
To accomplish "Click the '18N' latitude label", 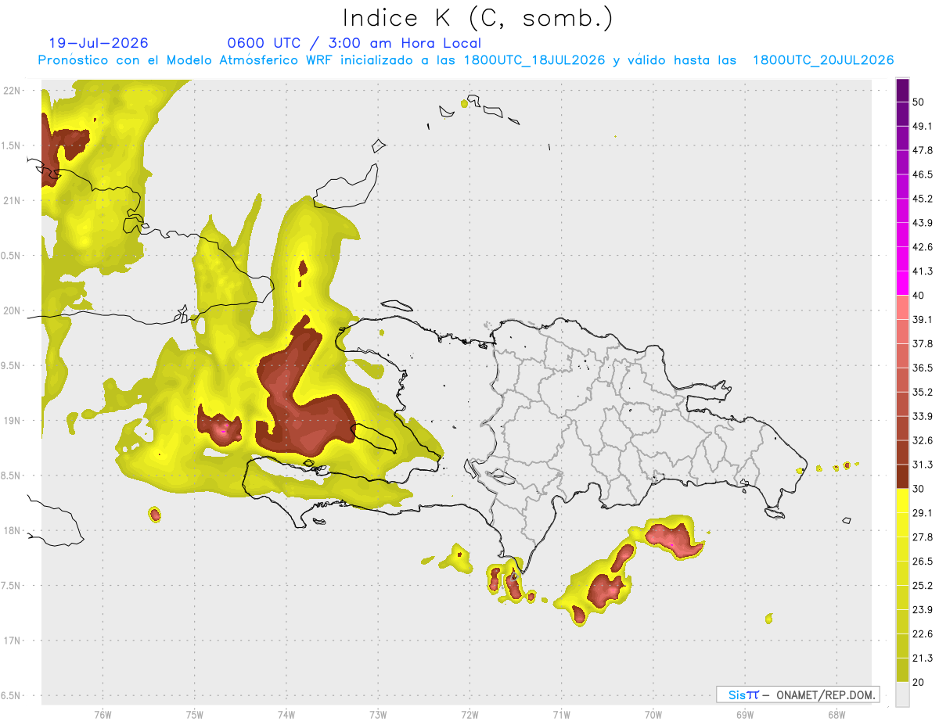I will tap(12, 530).
